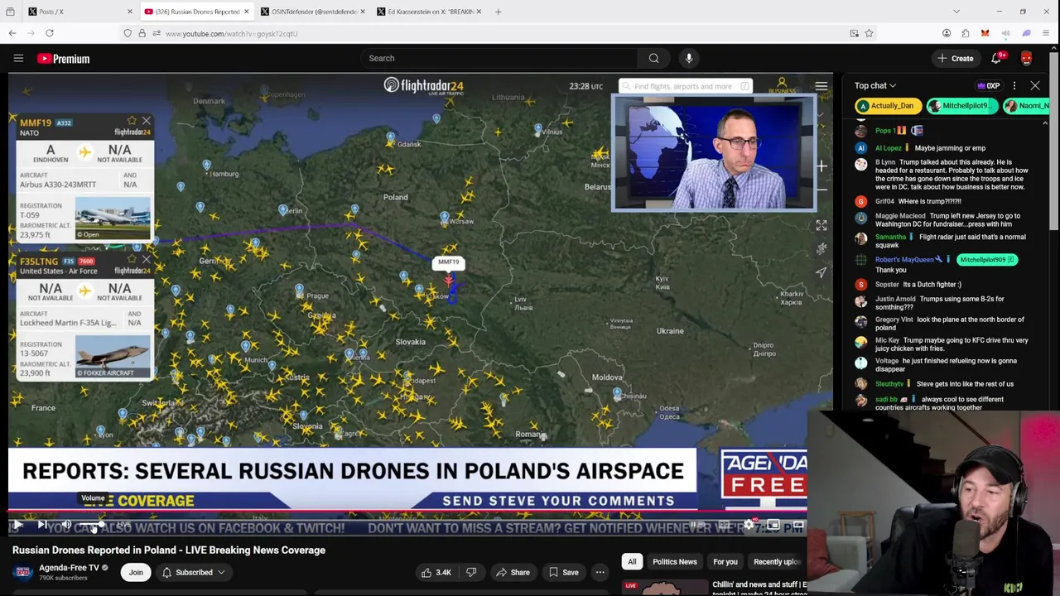Open the 0XP points badge in chat
Viewport: 1060px width, 596px height.
(989, 85)
